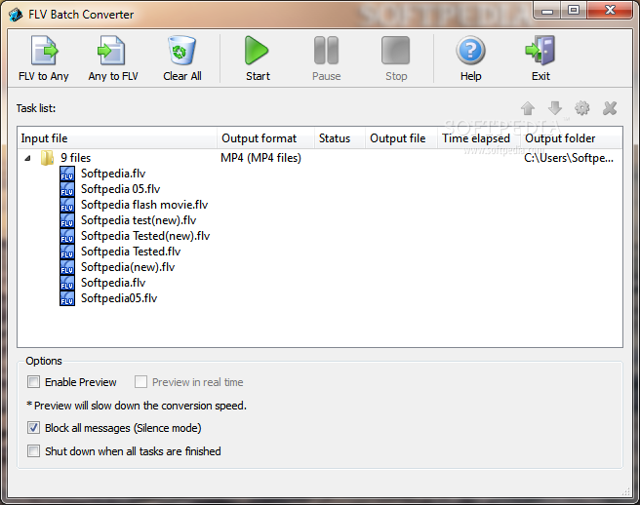Click FLV icon beside Softpedia test(new).flv
640x505 pixels.
point(67,220)
